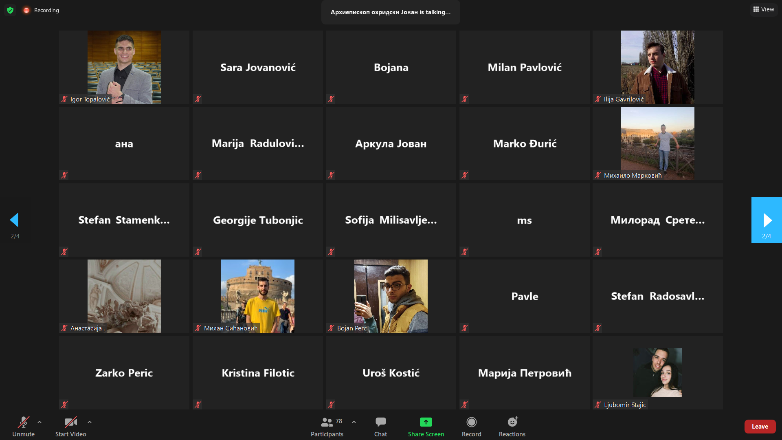
Task: Go to previous gallery page with left arrow
Action: tap(15, 220)
